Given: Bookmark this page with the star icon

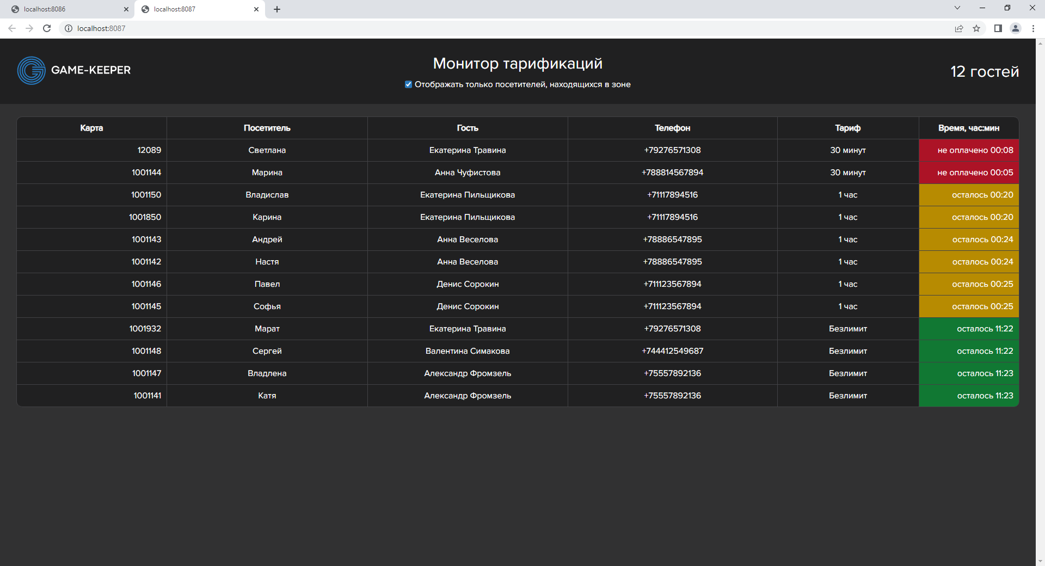Looking at the screenshot, I should [x=976, y=28].
